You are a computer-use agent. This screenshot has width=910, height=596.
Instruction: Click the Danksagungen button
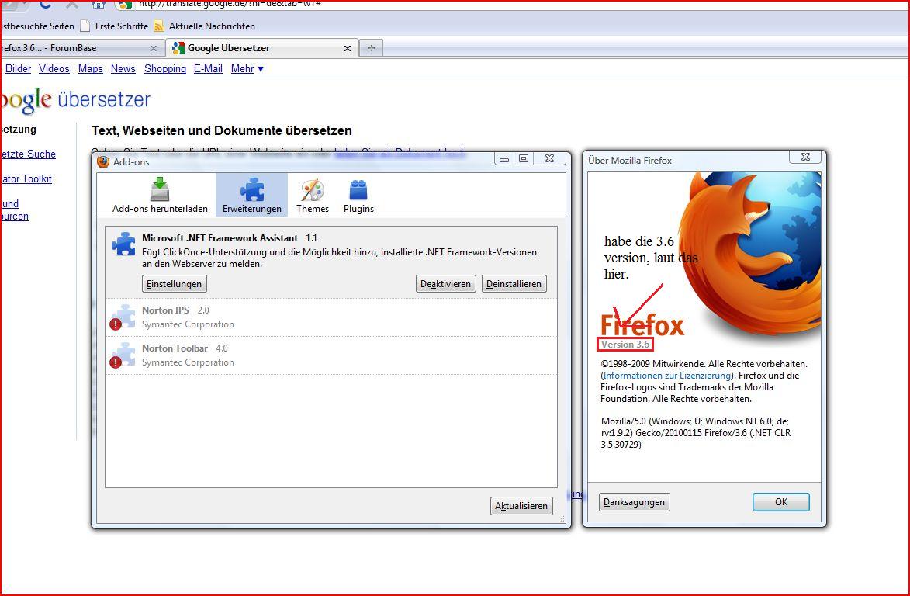coord(635,502)
